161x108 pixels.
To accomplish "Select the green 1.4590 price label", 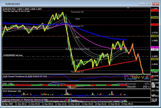I will (x=155, y=70).
